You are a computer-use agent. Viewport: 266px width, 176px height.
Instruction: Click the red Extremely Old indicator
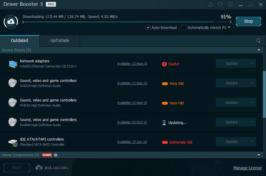pos(165,142)
